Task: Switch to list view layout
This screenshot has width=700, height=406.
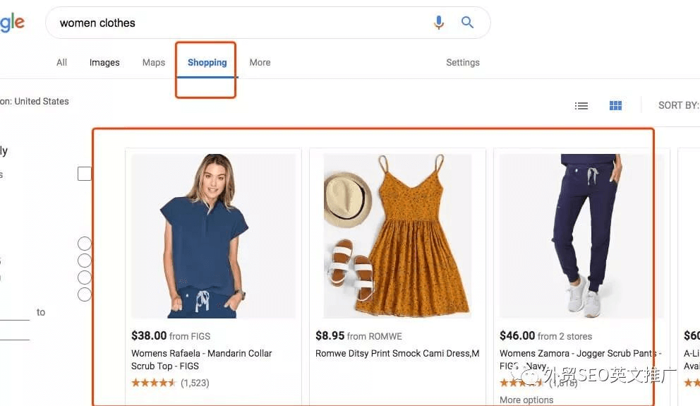Action: click(x=581, y=106)
